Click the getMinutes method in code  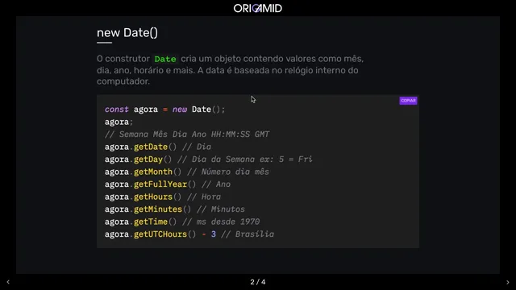pyautogui.click(x=158, y=209)
